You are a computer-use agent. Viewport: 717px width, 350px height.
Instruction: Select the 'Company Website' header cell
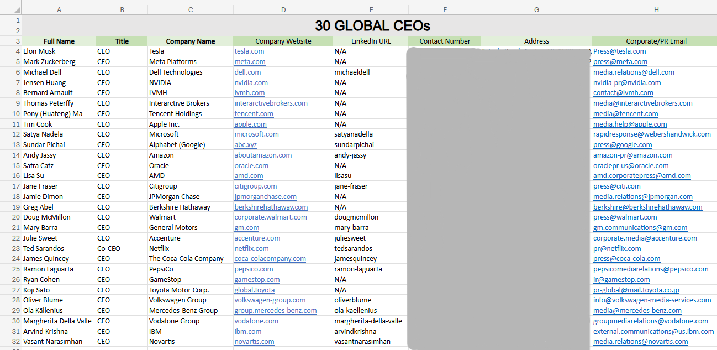coord(283,41)
